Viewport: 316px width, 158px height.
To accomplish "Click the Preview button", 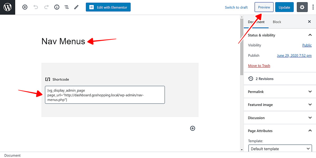I will click(264, 7).
